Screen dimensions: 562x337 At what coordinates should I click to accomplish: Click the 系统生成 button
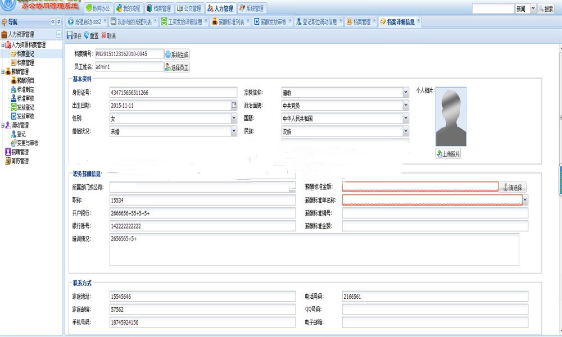pos(176,54)
